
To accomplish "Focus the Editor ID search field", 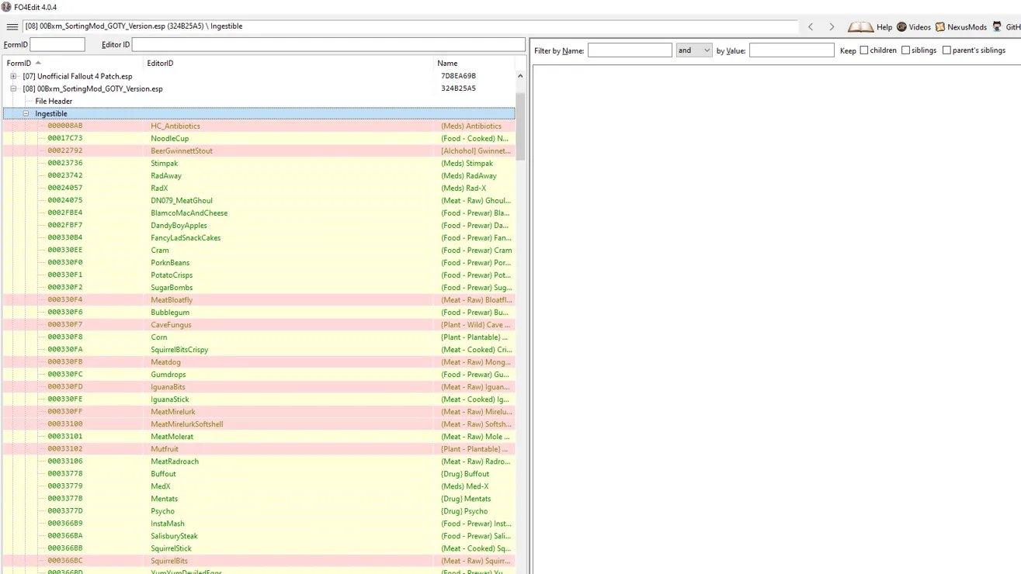I will [328, 44].
